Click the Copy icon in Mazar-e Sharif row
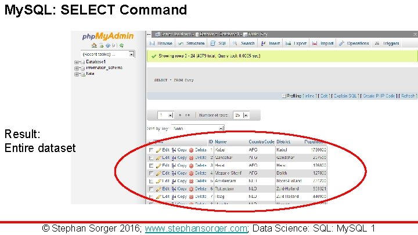Viewport: 418px width, 235px height. [x=174, y=173]
